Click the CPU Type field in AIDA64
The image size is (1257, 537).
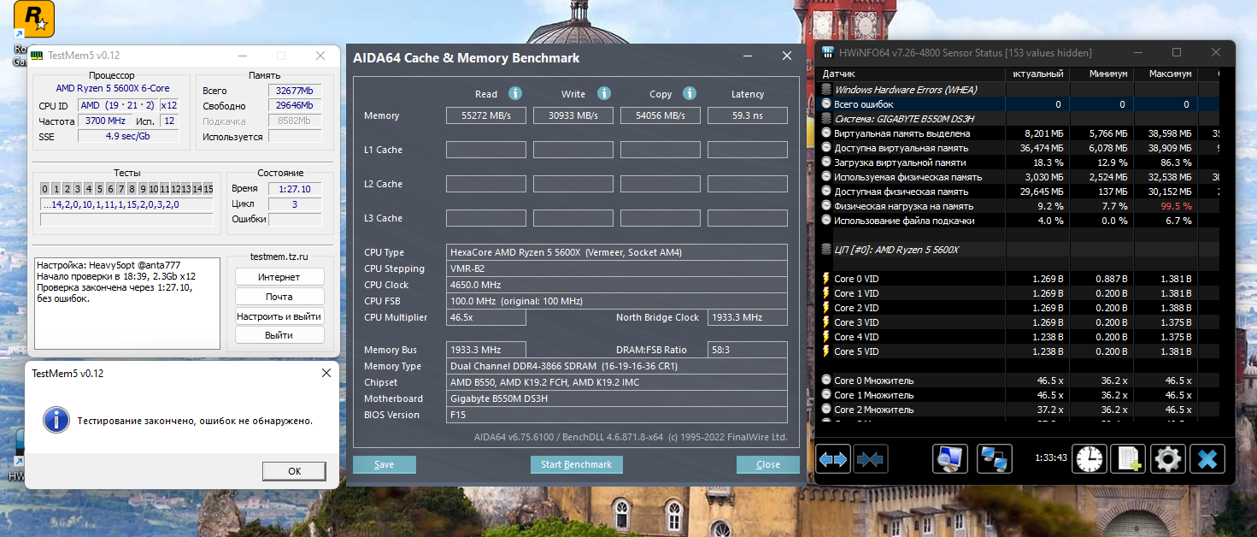tap(617, 252)
